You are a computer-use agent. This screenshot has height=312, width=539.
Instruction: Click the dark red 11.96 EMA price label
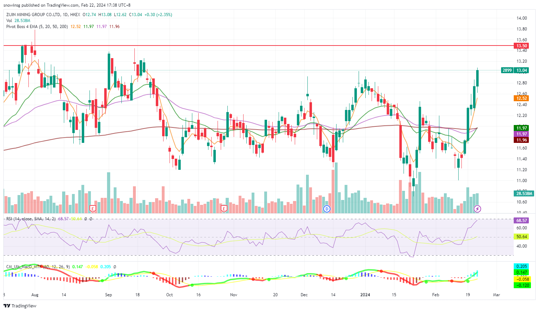(521, 140)
